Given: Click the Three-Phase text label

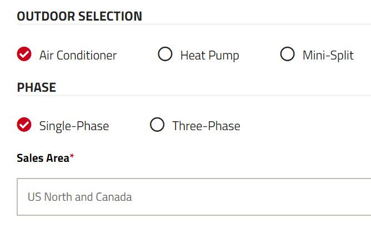Looking at the screenshot, I should coord(206,126).
